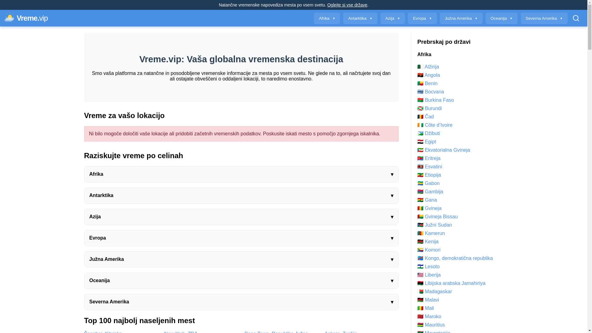Screen dimensions: 592x333
Task: Click the Kamerun flag icon
Action: (x=420, y=233)
